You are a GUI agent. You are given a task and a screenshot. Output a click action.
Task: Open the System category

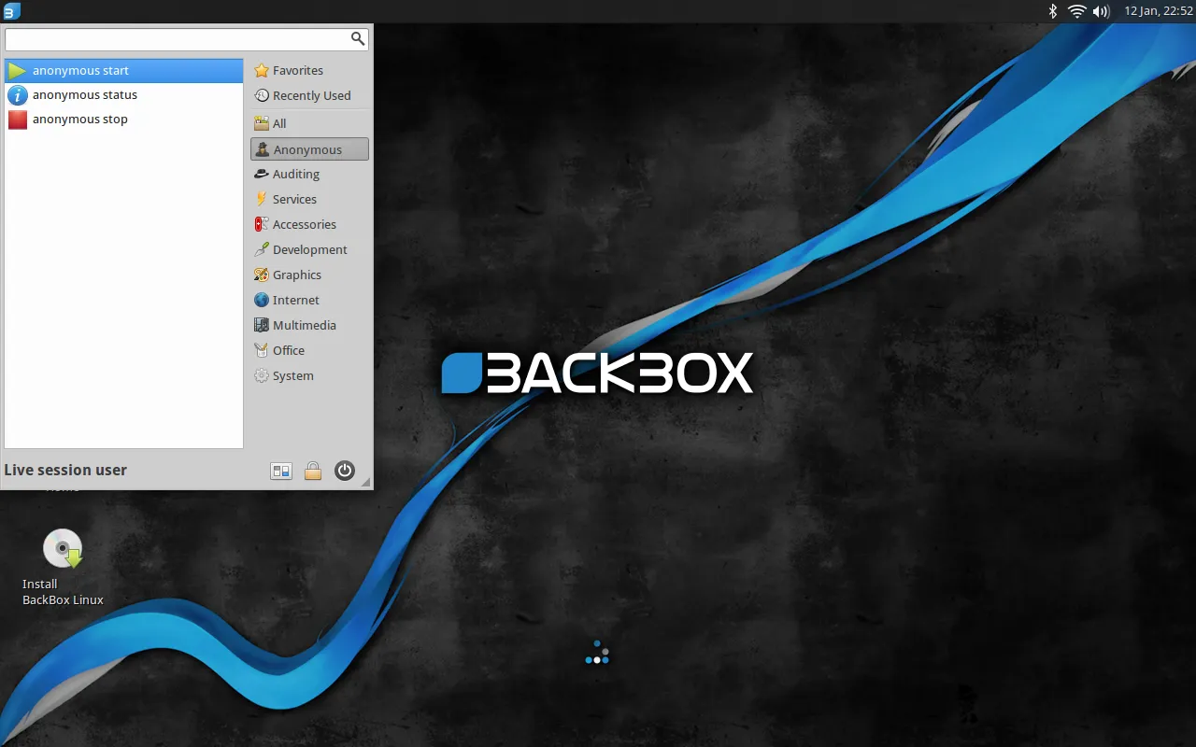coord(309,376)
